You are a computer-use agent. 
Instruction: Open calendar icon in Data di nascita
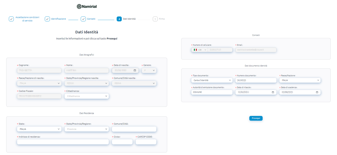135,70
